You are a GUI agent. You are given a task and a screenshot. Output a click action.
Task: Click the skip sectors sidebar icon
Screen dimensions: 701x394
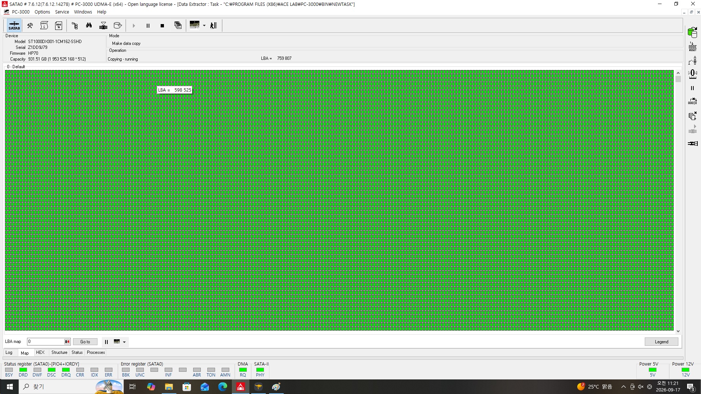692,101
